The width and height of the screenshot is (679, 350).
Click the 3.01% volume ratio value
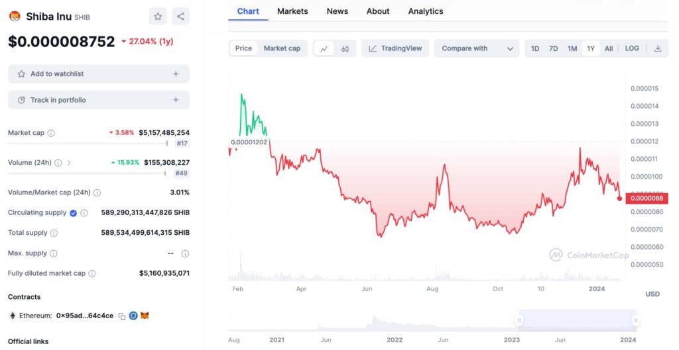click(x=180, y=193)
